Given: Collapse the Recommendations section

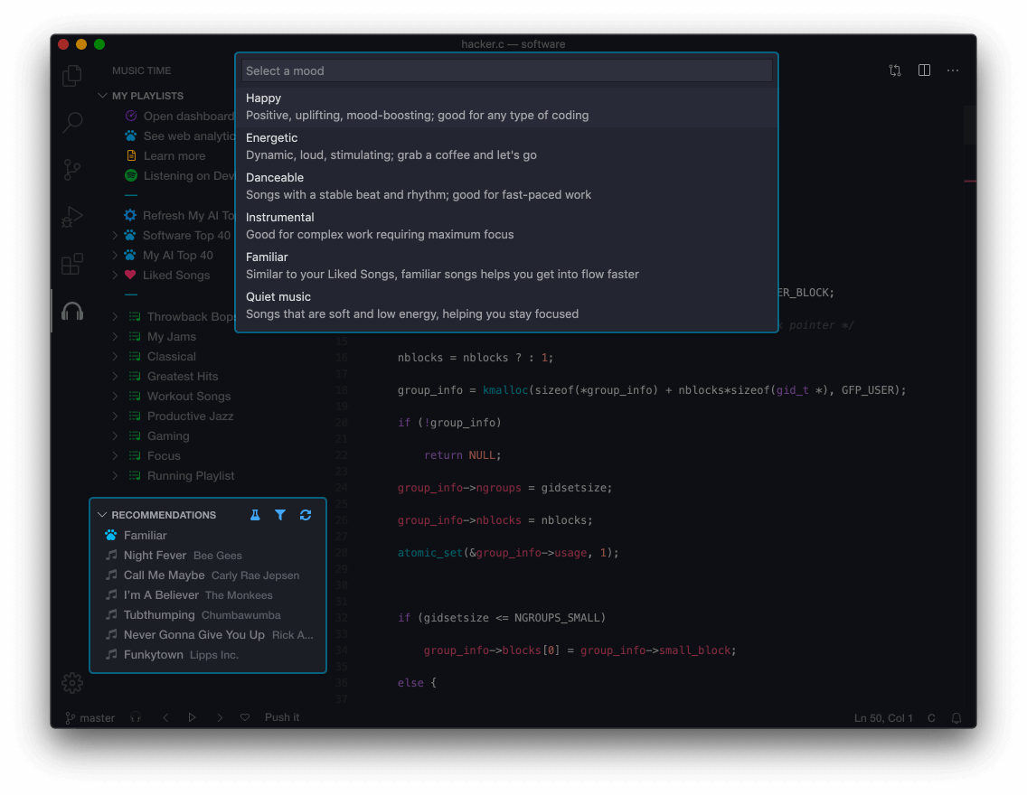Looking at the screenshot, I should (x=102, y=515).
